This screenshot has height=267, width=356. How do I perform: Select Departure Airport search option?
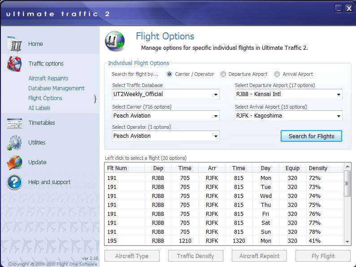click(223, 74)
